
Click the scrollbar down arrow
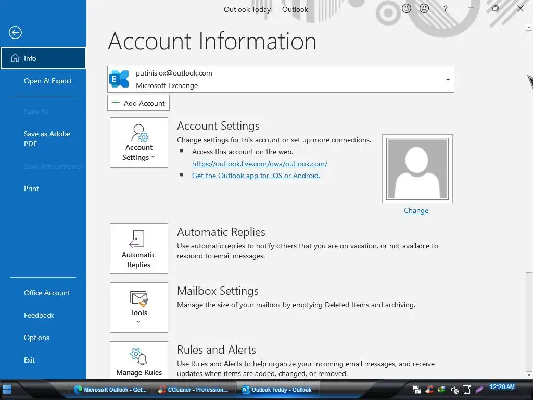pyautogui.click(x=529, y=374)
